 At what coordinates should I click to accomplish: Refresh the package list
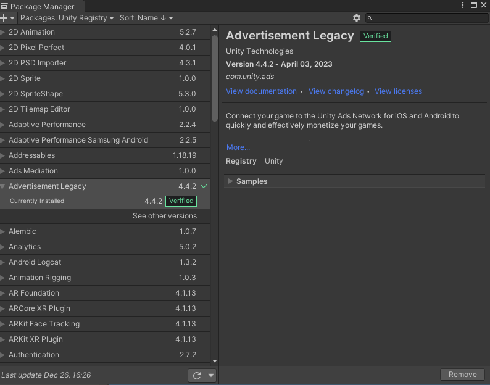[196, 375]
